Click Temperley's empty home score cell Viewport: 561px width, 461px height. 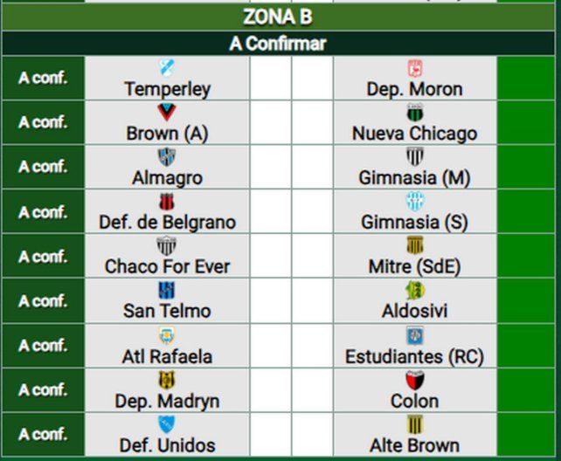(x=270, y=79)
